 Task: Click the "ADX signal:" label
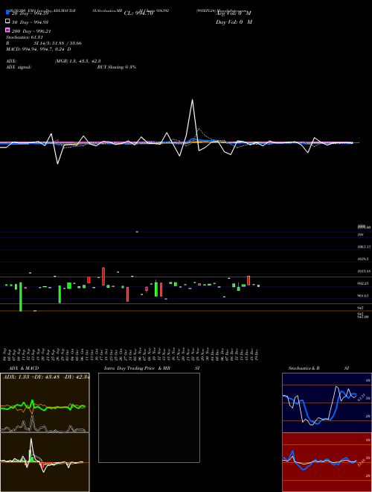point(19,67)
